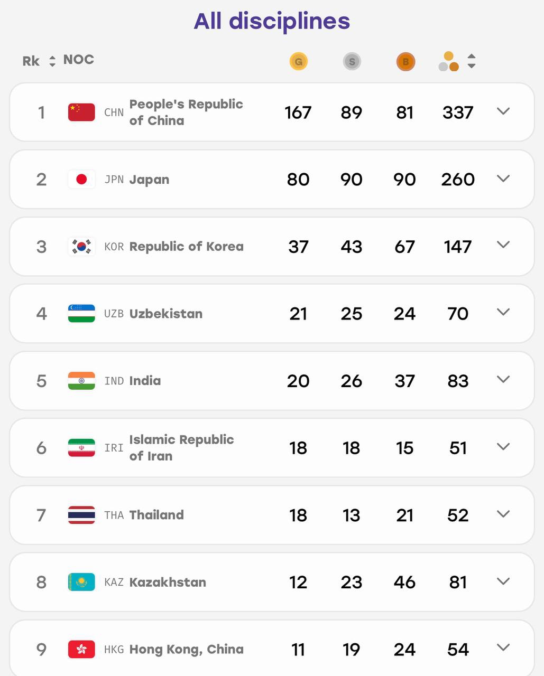
Task: Expand the Uzbekistan row details
Action: [503, 312]
